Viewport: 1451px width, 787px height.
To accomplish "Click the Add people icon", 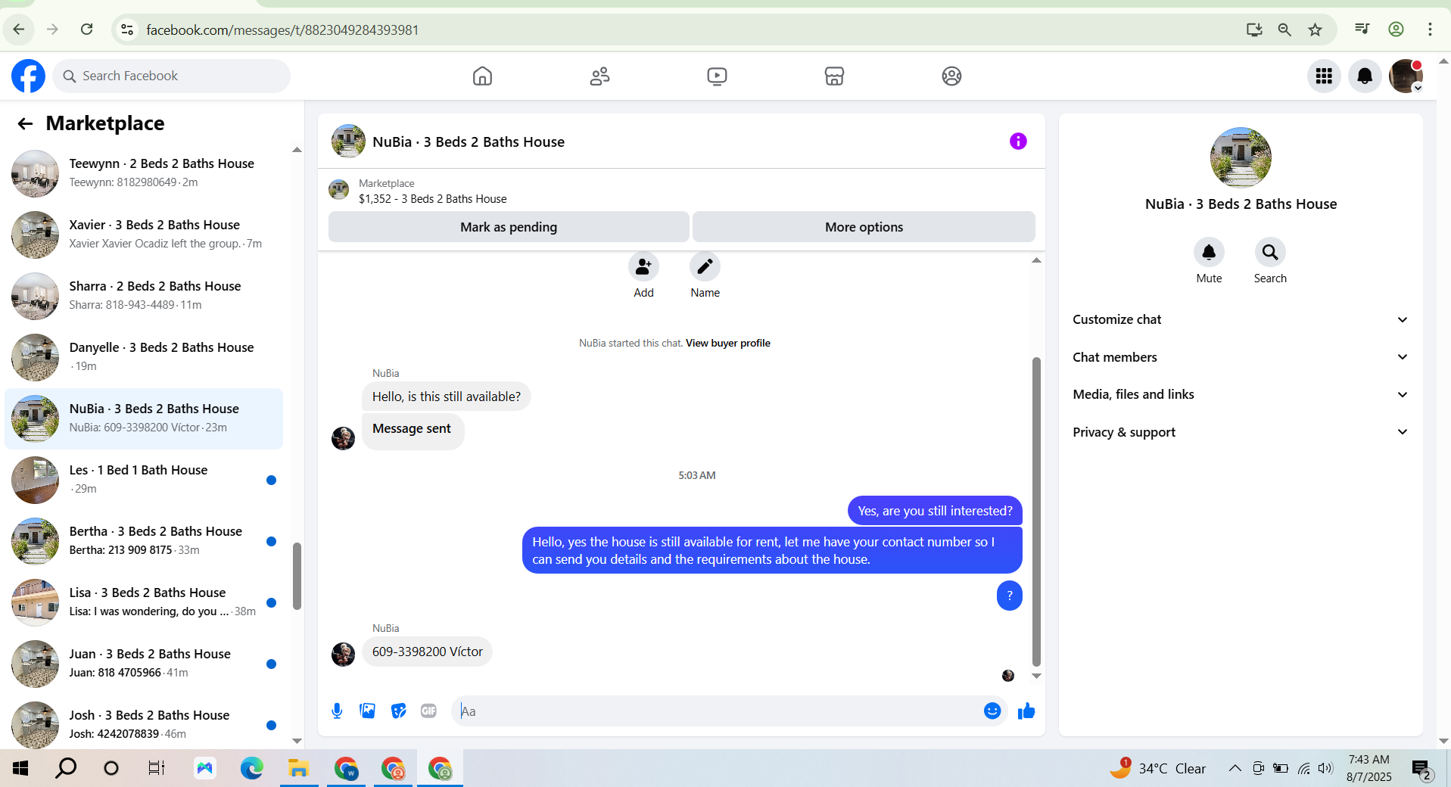I will pos(643,266).
